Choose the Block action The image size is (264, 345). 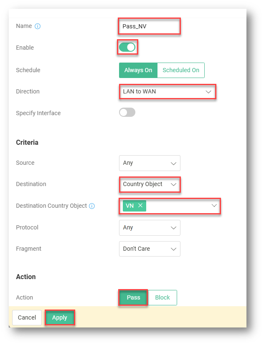coord(162,298)
